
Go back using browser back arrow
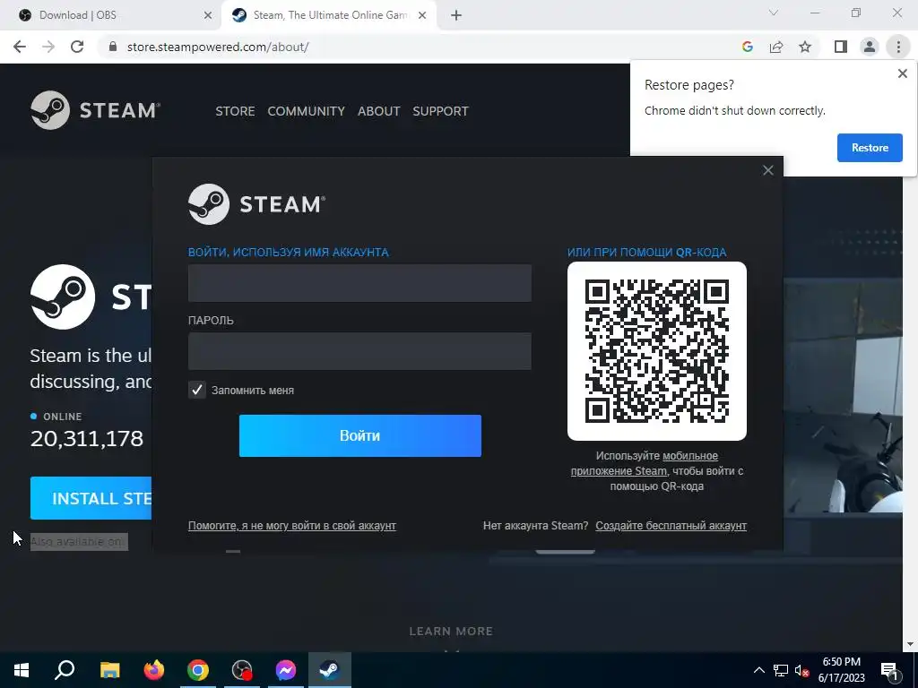pos(20,47)
